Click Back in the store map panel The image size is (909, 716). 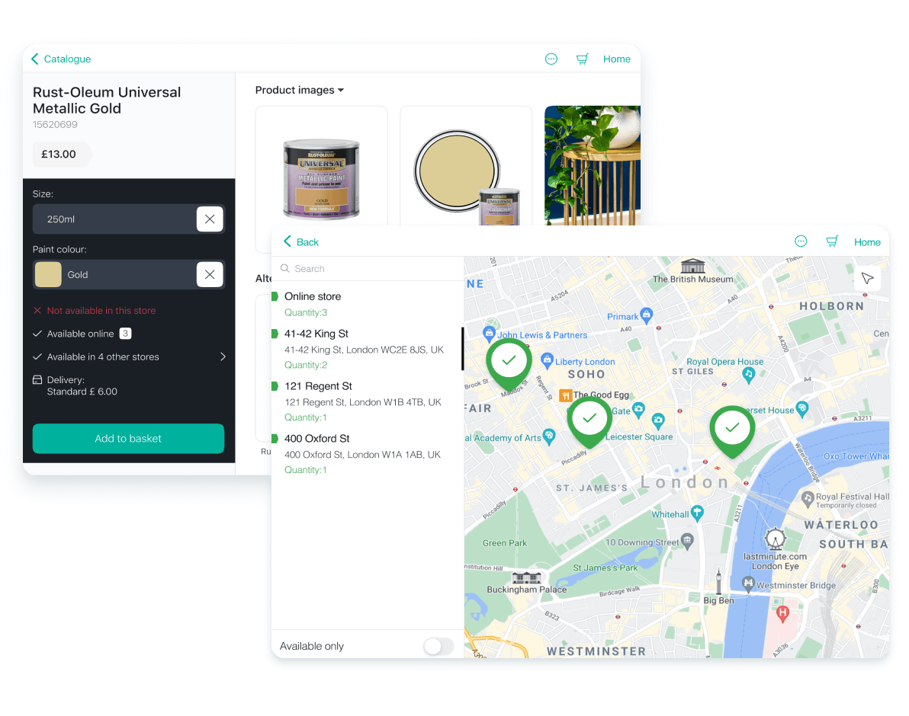click(x=301, y=241)
